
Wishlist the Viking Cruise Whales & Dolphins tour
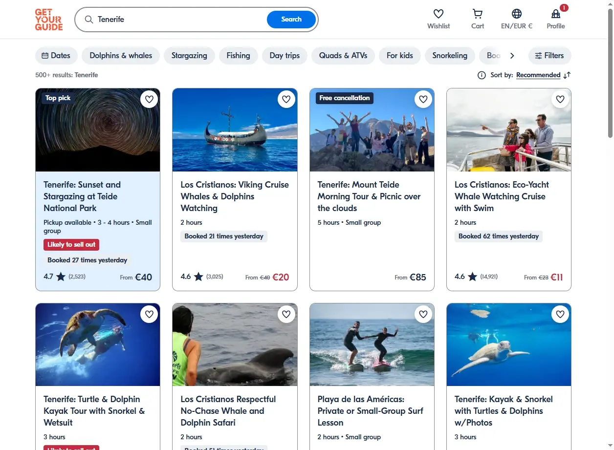[286, 99]
